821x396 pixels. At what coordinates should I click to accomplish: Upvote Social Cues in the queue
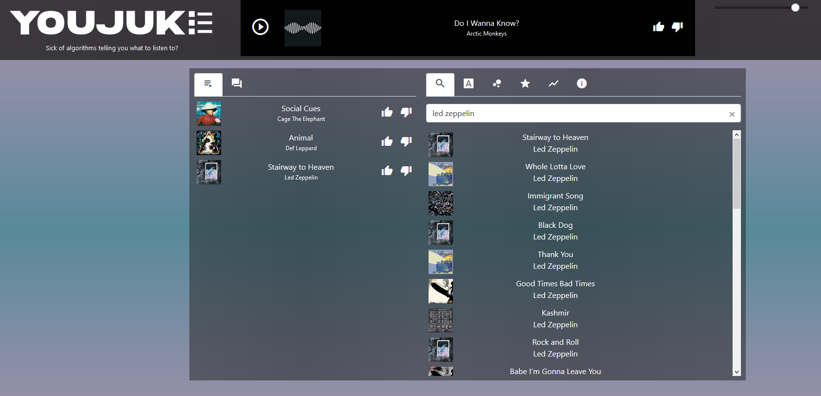pos(387,113)
